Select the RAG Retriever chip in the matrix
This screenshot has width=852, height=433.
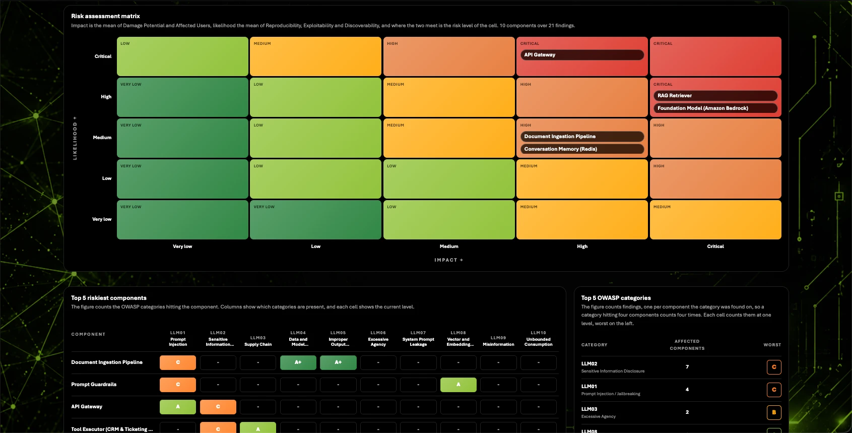(715, 96)
